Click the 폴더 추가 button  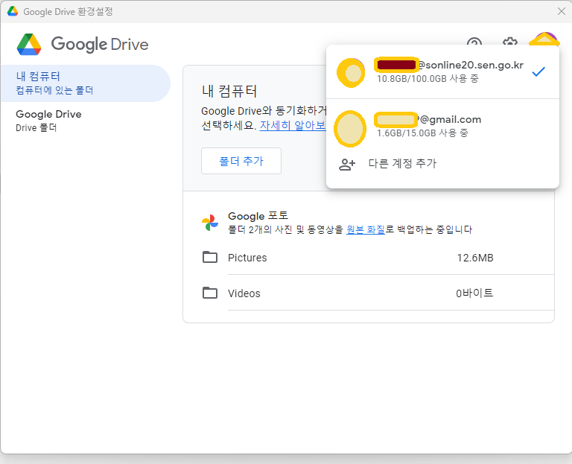tap(241, 161)
